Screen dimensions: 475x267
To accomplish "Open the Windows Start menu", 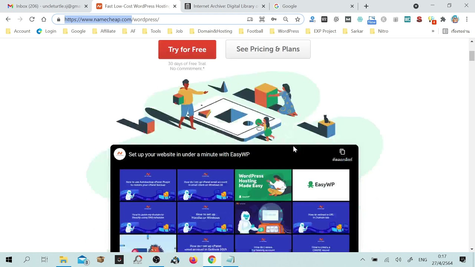I will [x=9, y=260].
